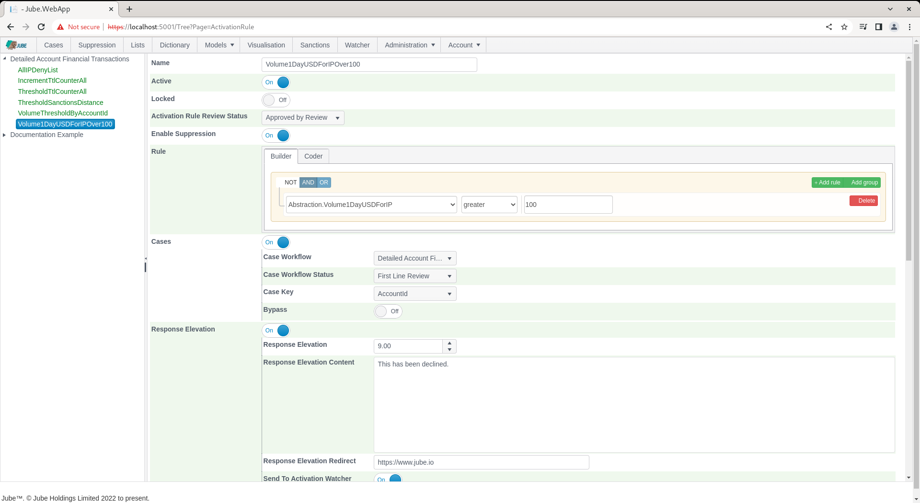The image size is (920, 503).
Task: Toggle the Locked switch
Action: [276, 100]
